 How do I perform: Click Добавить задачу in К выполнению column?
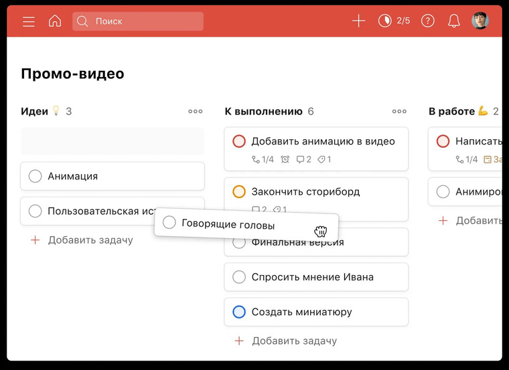tap(295, 341)
